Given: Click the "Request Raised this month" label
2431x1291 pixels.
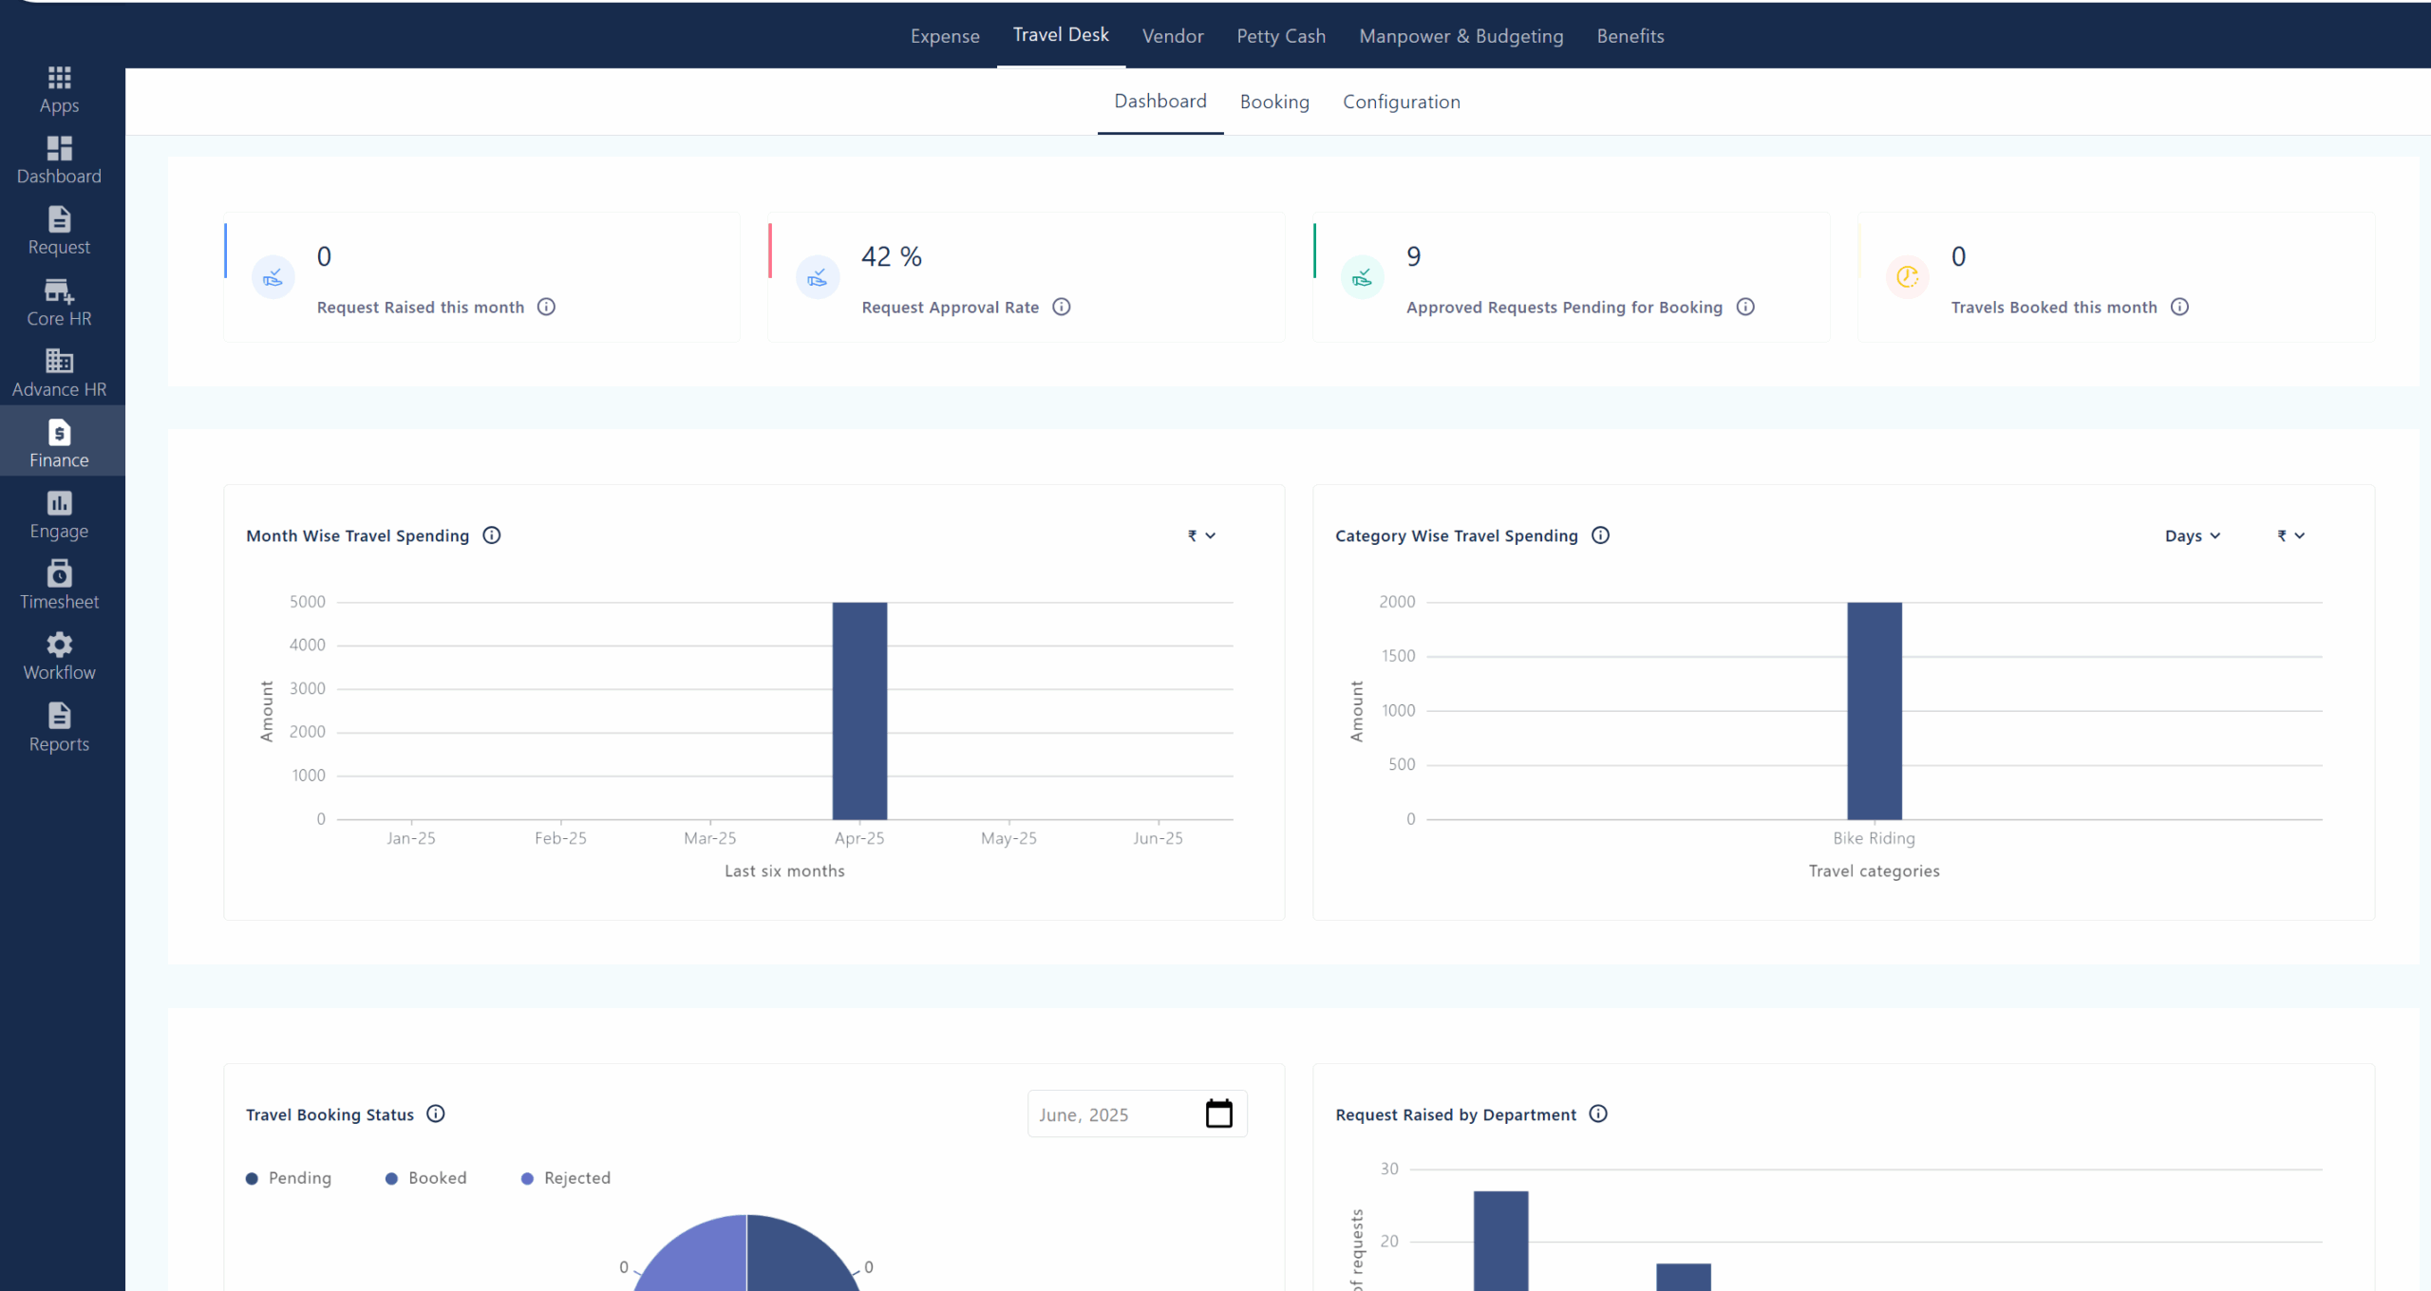Looking at the screenshot, I should (421, 308).
